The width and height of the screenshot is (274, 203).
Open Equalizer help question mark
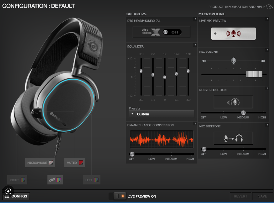(195, 45)
